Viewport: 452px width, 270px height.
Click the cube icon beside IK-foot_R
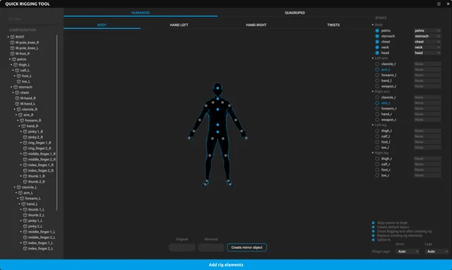click(x=13, y=54)
